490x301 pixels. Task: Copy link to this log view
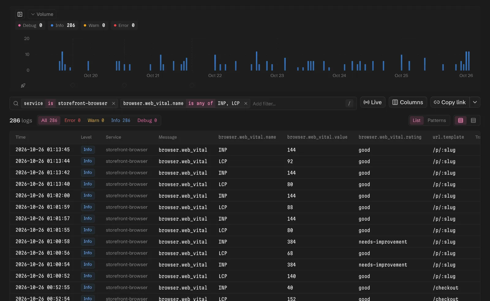click(450, 102)
